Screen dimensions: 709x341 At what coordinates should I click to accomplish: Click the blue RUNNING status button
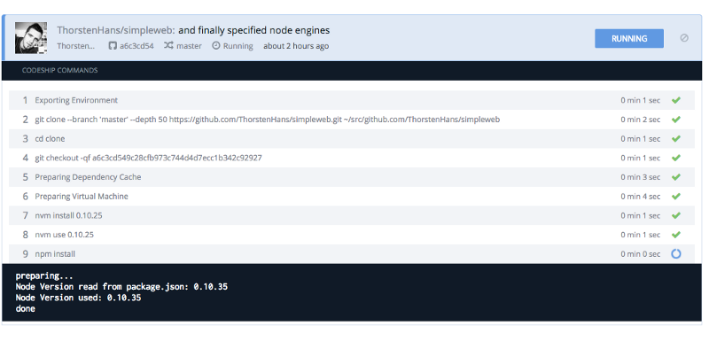click(629, 38)
